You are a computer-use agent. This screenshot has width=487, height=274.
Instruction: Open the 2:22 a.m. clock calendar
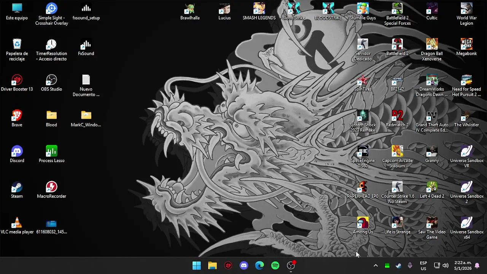[x=463, y=266]
